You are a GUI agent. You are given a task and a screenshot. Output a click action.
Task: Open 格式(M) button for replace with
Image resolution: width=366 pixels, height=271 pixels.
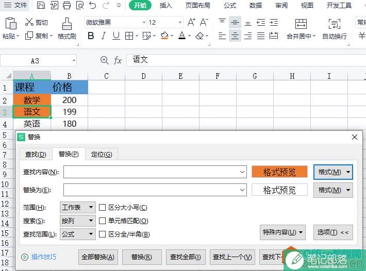[x=333, y=190]
